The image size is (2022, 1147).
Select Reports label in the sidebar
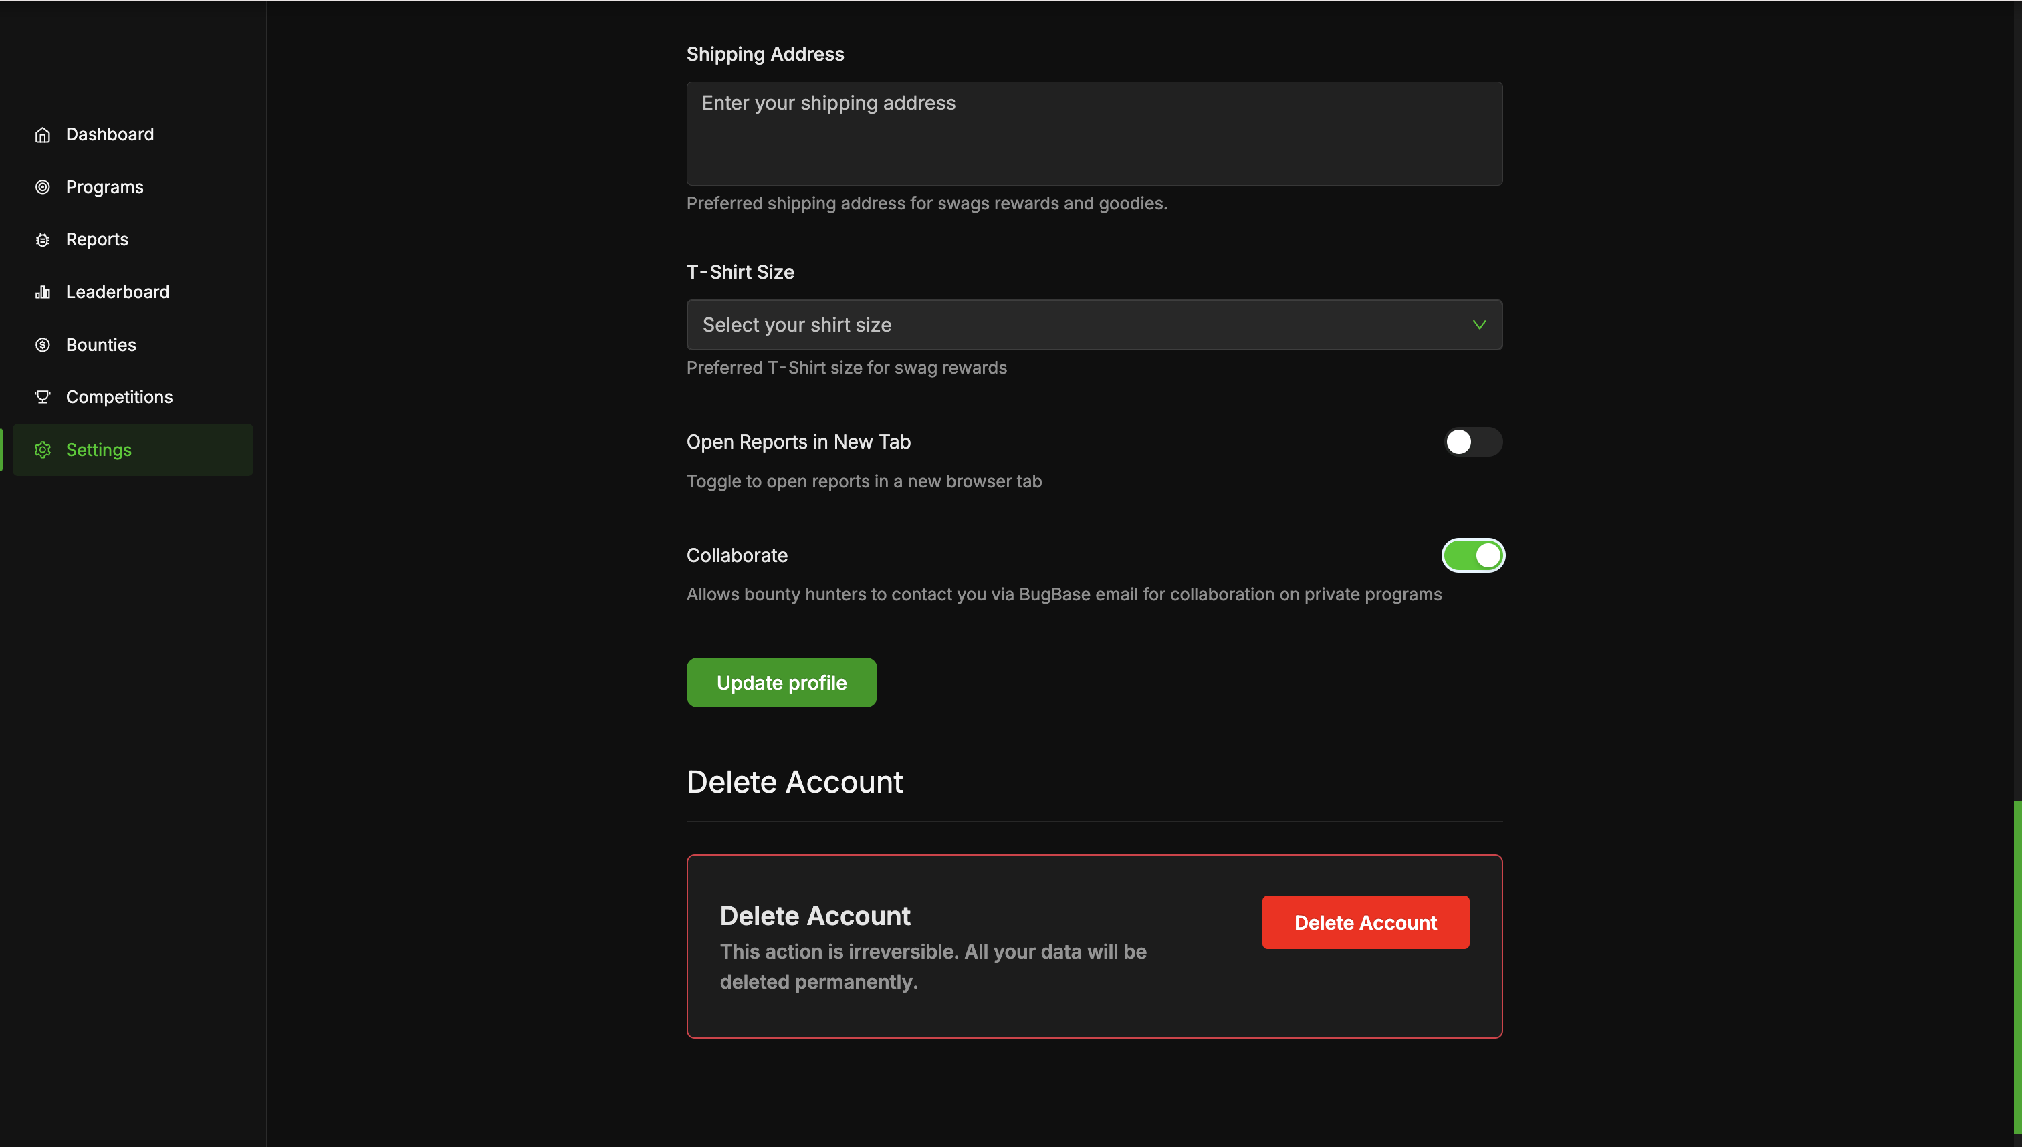click(97, 239)
